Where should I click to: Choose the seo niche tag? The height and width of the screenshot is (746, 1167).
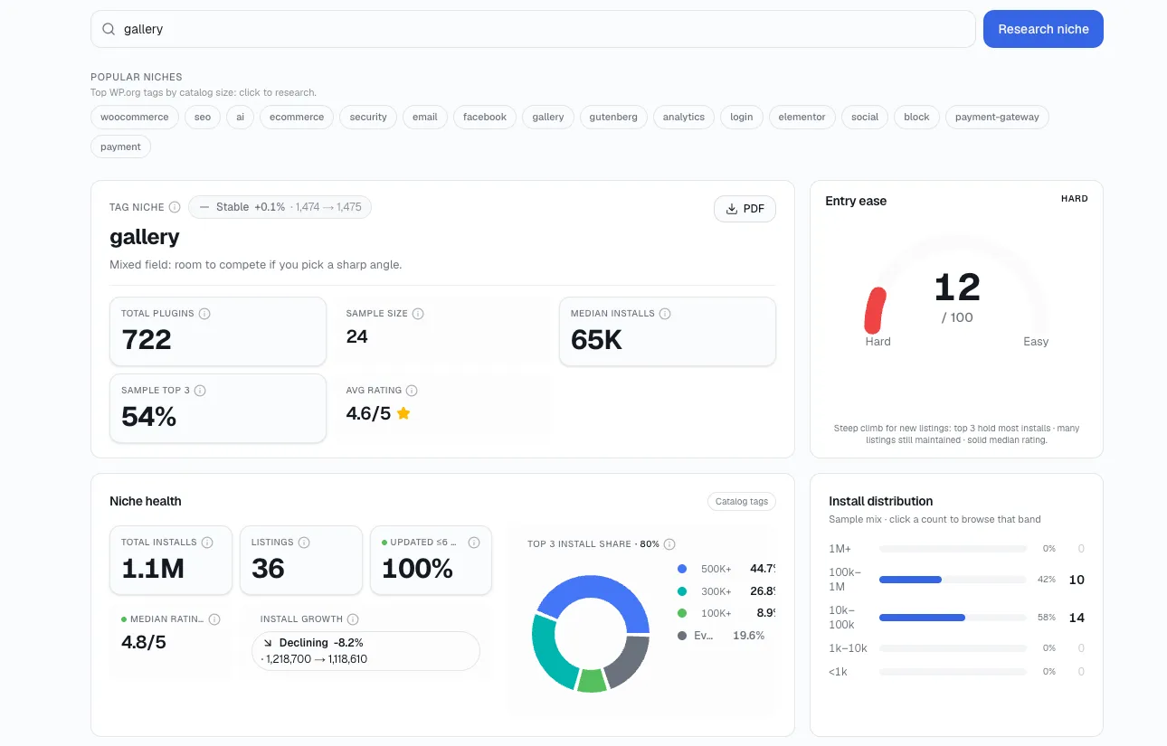[203, 117]
